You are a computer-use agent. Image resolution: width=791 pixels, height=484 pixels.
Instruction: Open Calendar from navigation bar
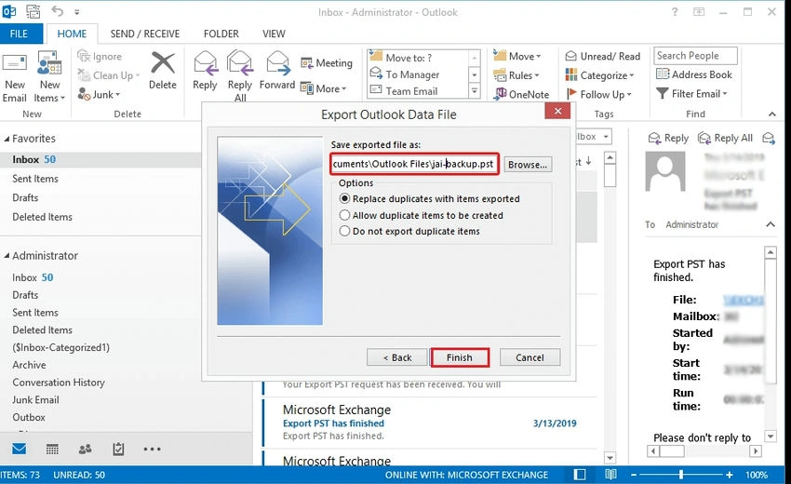(x=52, y=449)
